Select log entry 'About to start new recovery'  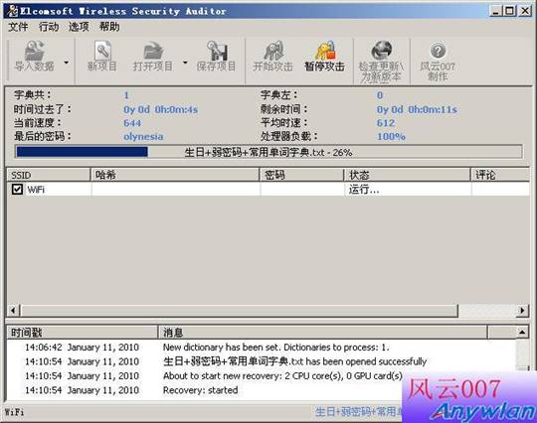282,375
